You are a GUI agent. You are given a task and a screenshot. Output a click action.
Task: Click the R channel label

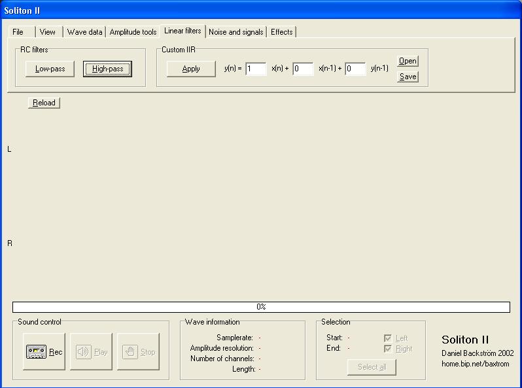pyautogui.click(x=10, y=243)
